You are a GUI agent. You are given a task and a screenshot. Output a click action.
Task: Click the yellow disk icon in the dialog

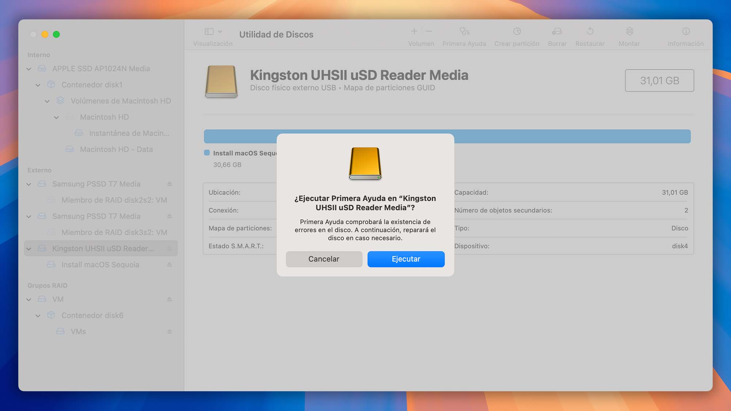[x=365, y=163]
